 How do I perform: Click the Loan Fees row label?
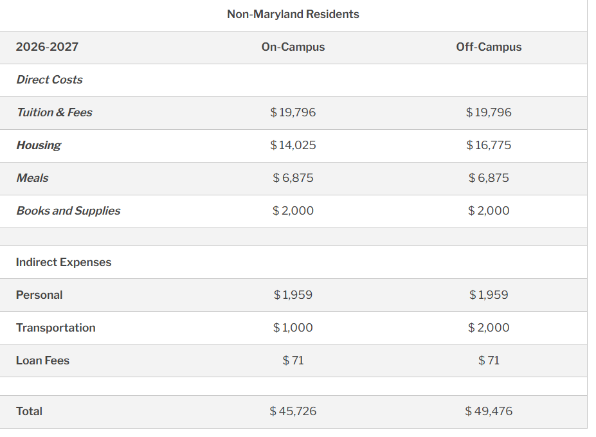[42, 361]
